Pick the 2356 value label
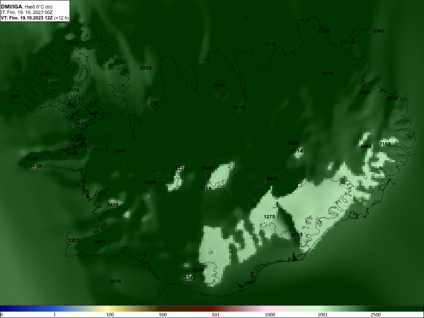This screenshot has width=424, height=318. [x=239, y=107]
